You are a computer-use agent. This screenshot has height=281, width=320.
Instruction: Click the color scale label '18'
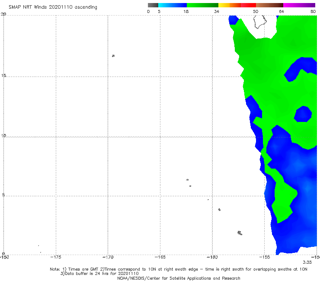pos(186,11)
